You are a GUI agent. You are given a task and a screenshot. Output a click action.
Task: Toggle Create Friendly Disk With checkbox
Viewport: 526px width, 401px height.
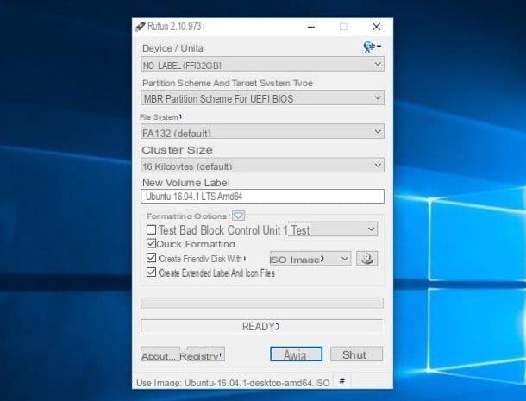151,258
